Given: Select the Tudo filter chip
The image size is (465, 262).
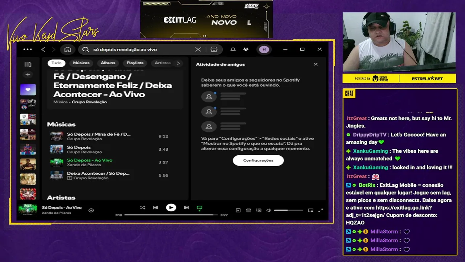Looking at the screenshot, I should pyautogui.click(x=56, y=63).
